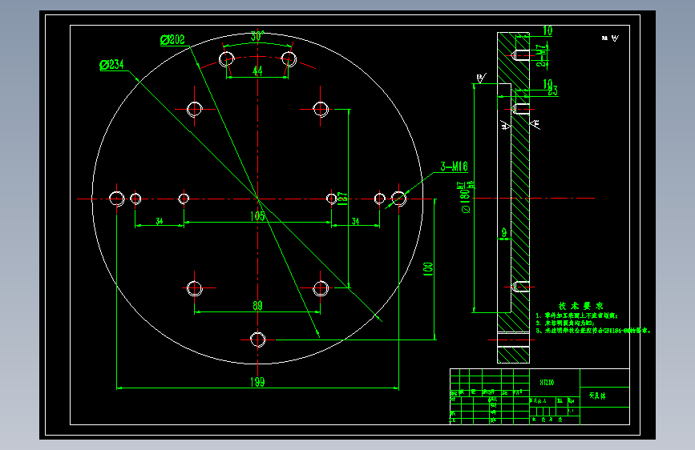This screenshot has height=450, width=695.
Task: Select the Ø202 diameter dimension label
Action: [x=172, y=40]
